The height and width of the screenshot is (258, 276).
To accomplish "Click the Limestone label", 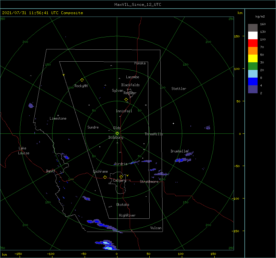I will tap(58, 118).
